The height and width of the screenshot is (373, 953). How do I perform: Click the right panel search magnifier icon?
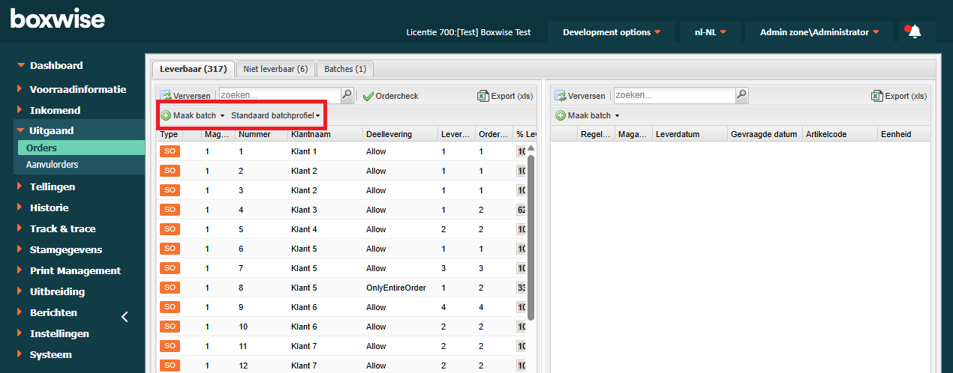[741, 95]
